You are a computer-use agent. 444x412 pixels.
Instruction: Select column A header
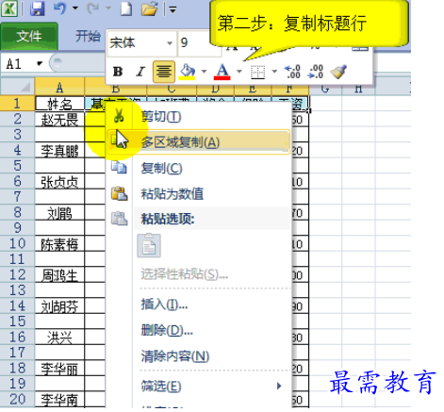[59, 87]
